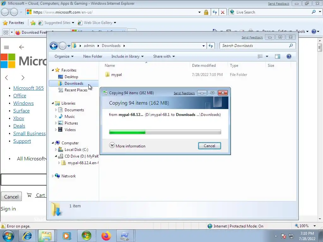Screen dimensions: 323x242
Task: Open Firefox from the taskbar
Action: 106,236
